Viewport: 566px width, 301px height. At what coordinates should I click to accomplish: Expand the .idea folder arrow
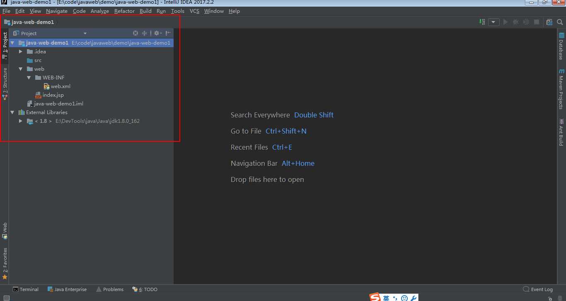21,52
